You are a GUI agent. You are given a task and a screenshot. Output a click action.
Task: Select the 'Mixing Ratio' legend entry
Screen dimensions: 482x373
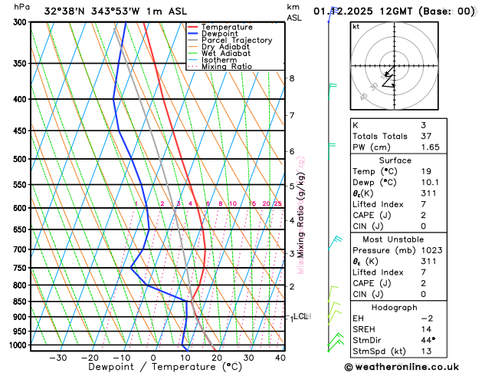click(x=227, y=67)
